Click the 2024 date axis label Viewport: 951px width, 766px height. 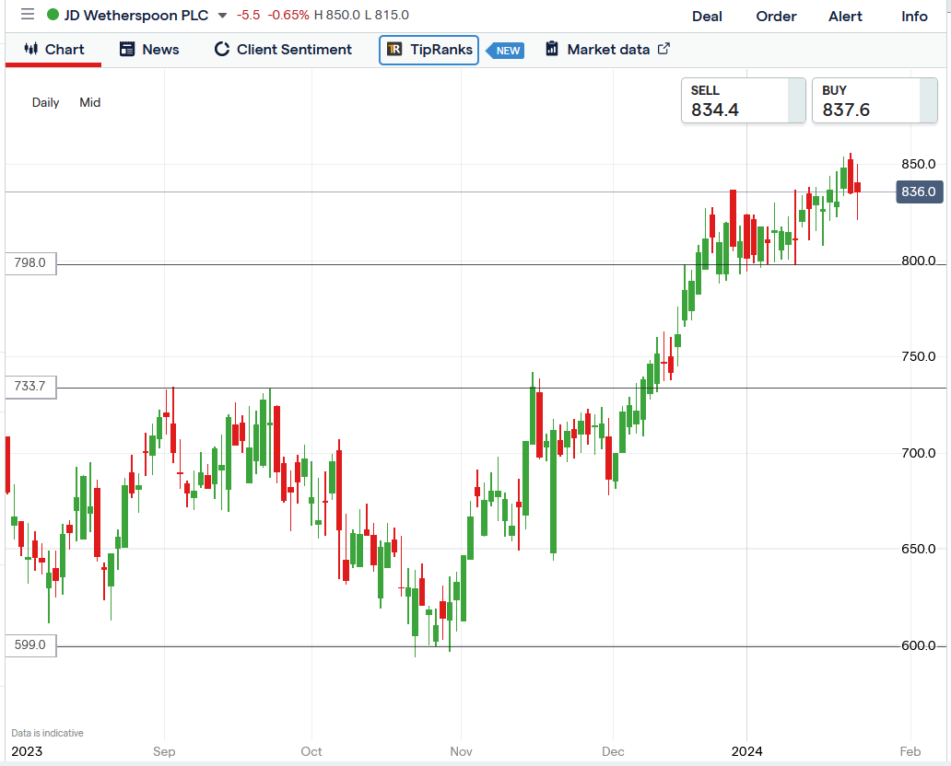[x=746, y=751]
